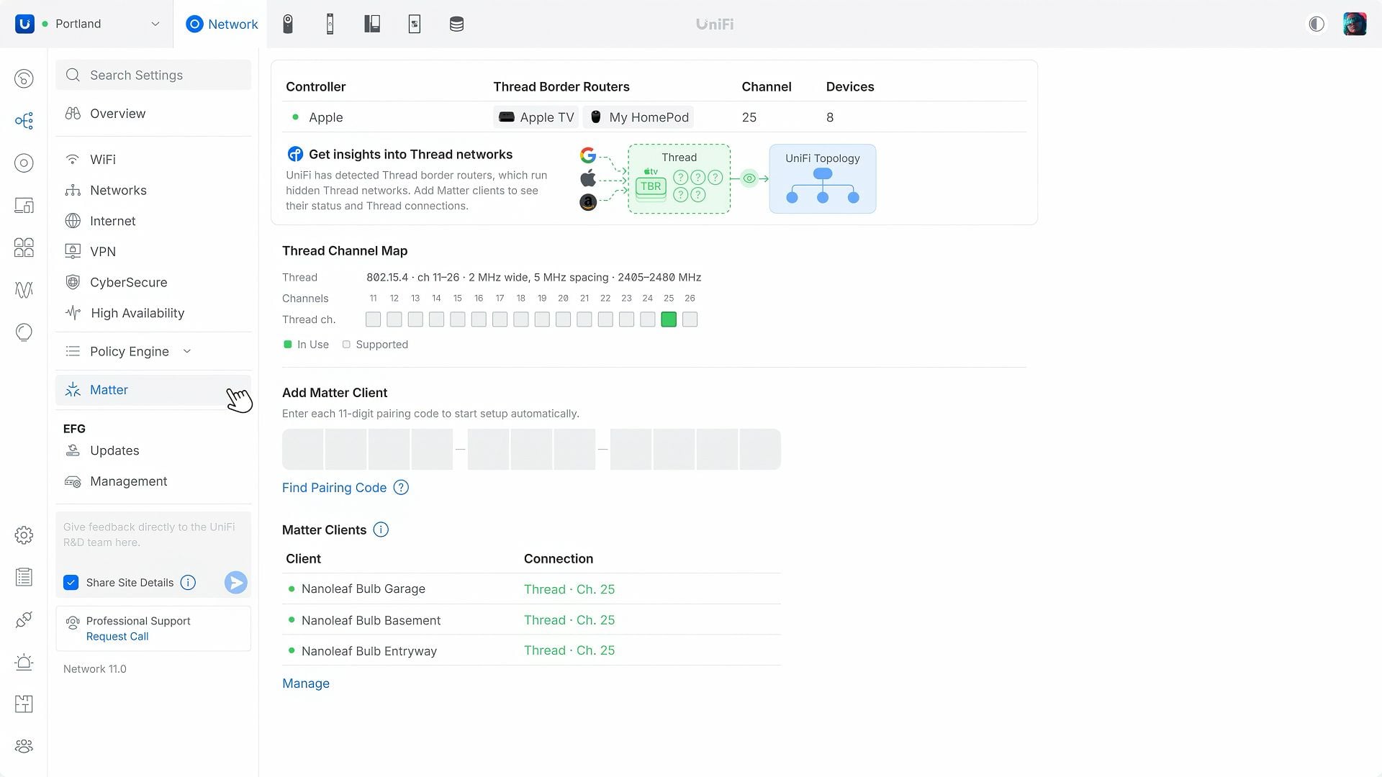Select the Nanoleaf Bulb Garage client row
Image resolution: width=1382 pixels, height=777 pixels.
[x=532, y=589]
